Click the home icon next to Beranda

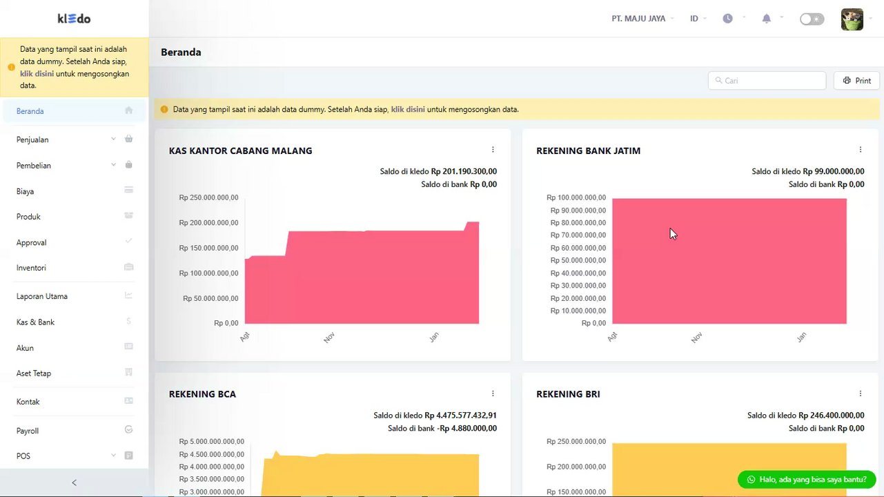(x=128, y=110)
